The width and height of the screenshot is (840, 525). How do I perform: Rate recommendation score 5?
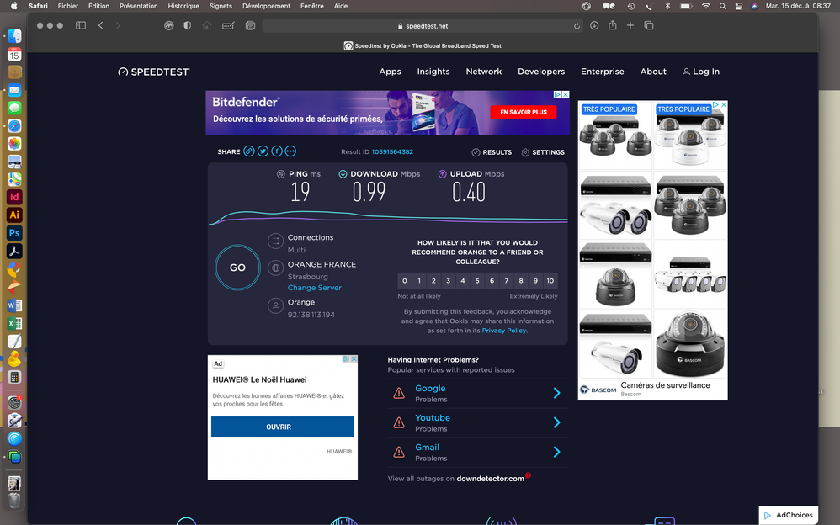[x=477, y=281]
